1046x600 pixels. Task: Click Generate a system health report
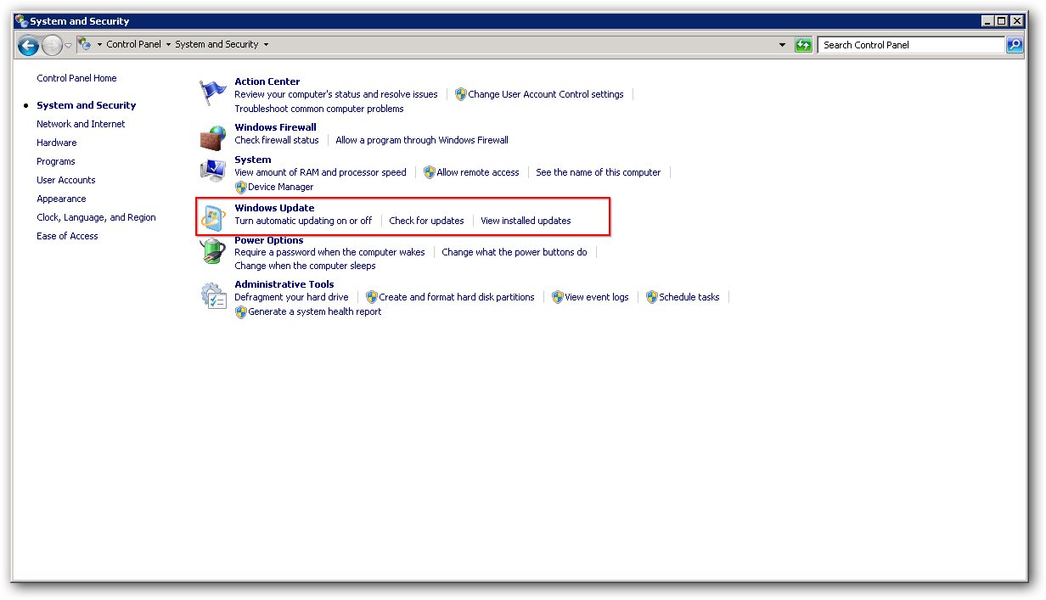tap(314, 311)
